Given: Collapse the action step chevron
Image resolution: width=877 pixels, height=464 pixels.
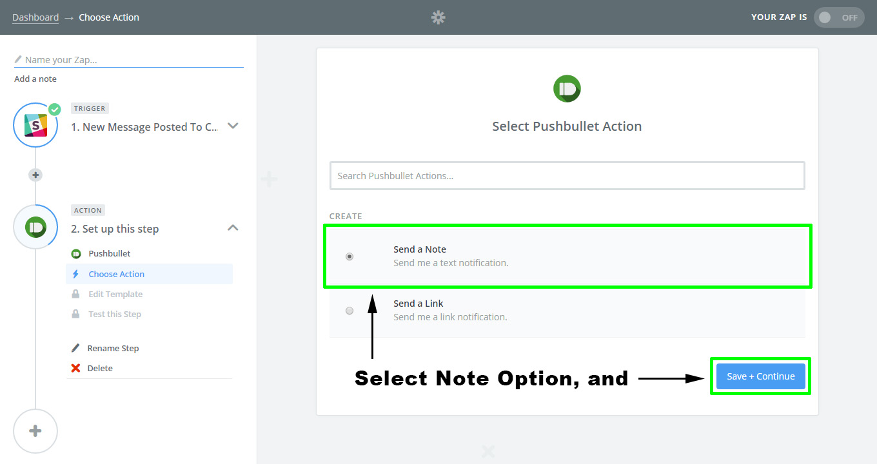Looking at the screenshot, I should pyautogui.click(x=233, y=228).
